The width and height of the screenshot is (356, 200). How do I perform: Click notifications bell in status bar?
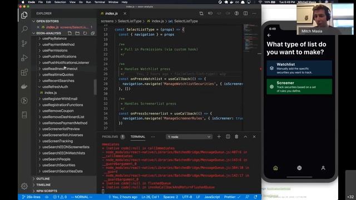(x=256, y=197)
